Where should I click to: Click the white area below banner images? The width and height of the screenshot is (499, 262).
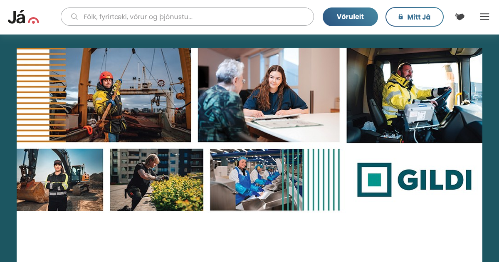(249, 237)
